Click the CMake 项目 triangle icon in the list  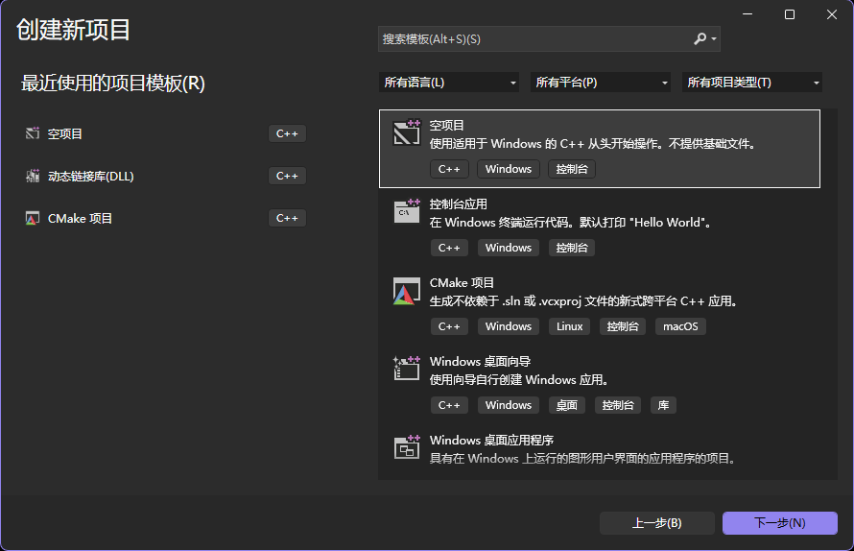[x=407, y=291]
